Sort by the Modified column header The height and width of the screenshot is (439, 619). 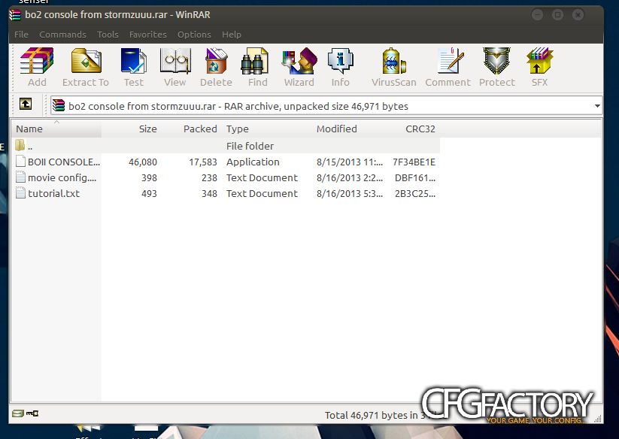click(337, 129)
